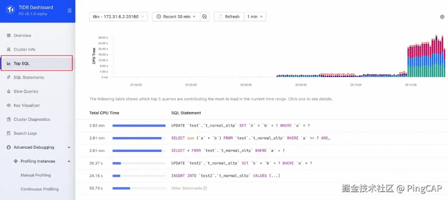448x200 pixels.
Task: Open the Slow Queries page
Action: click(x=25, y=91)
